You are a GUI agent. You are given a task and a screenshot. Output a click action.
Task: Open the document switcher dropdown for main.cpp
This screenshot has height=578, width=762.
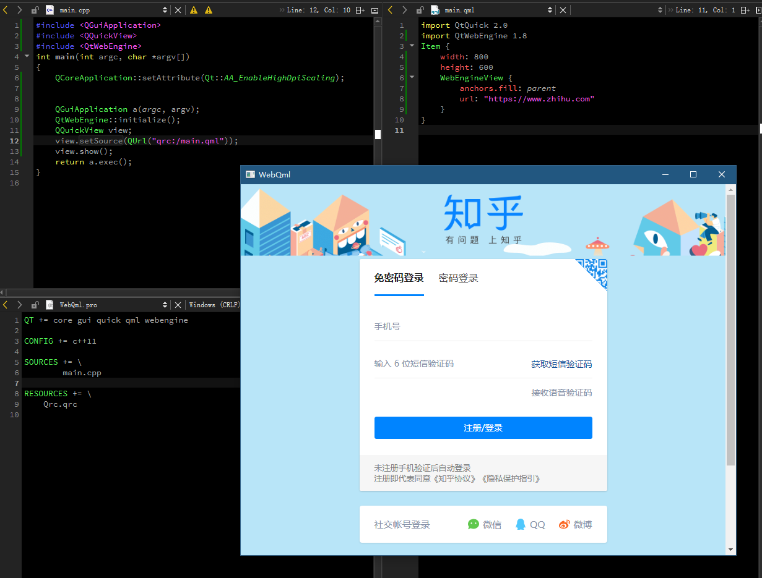coord(164,10)
